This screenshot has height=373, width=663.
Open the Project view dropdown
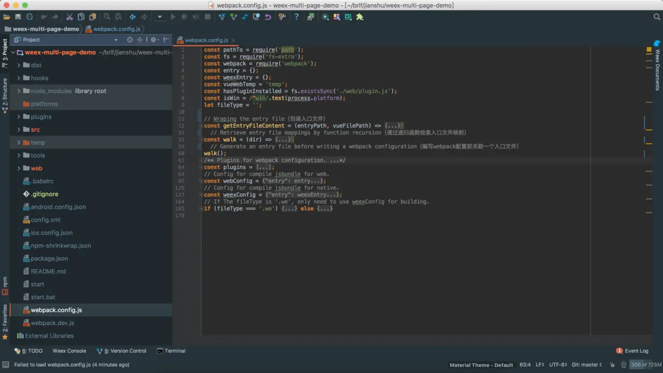(x=116, y=40)
